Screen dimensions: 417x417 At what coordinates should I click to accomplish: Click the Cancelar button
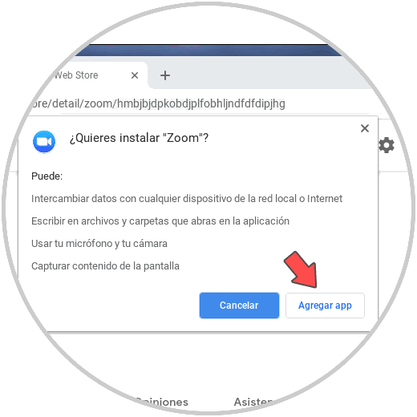pyautogui.click(x=239, y=306)
